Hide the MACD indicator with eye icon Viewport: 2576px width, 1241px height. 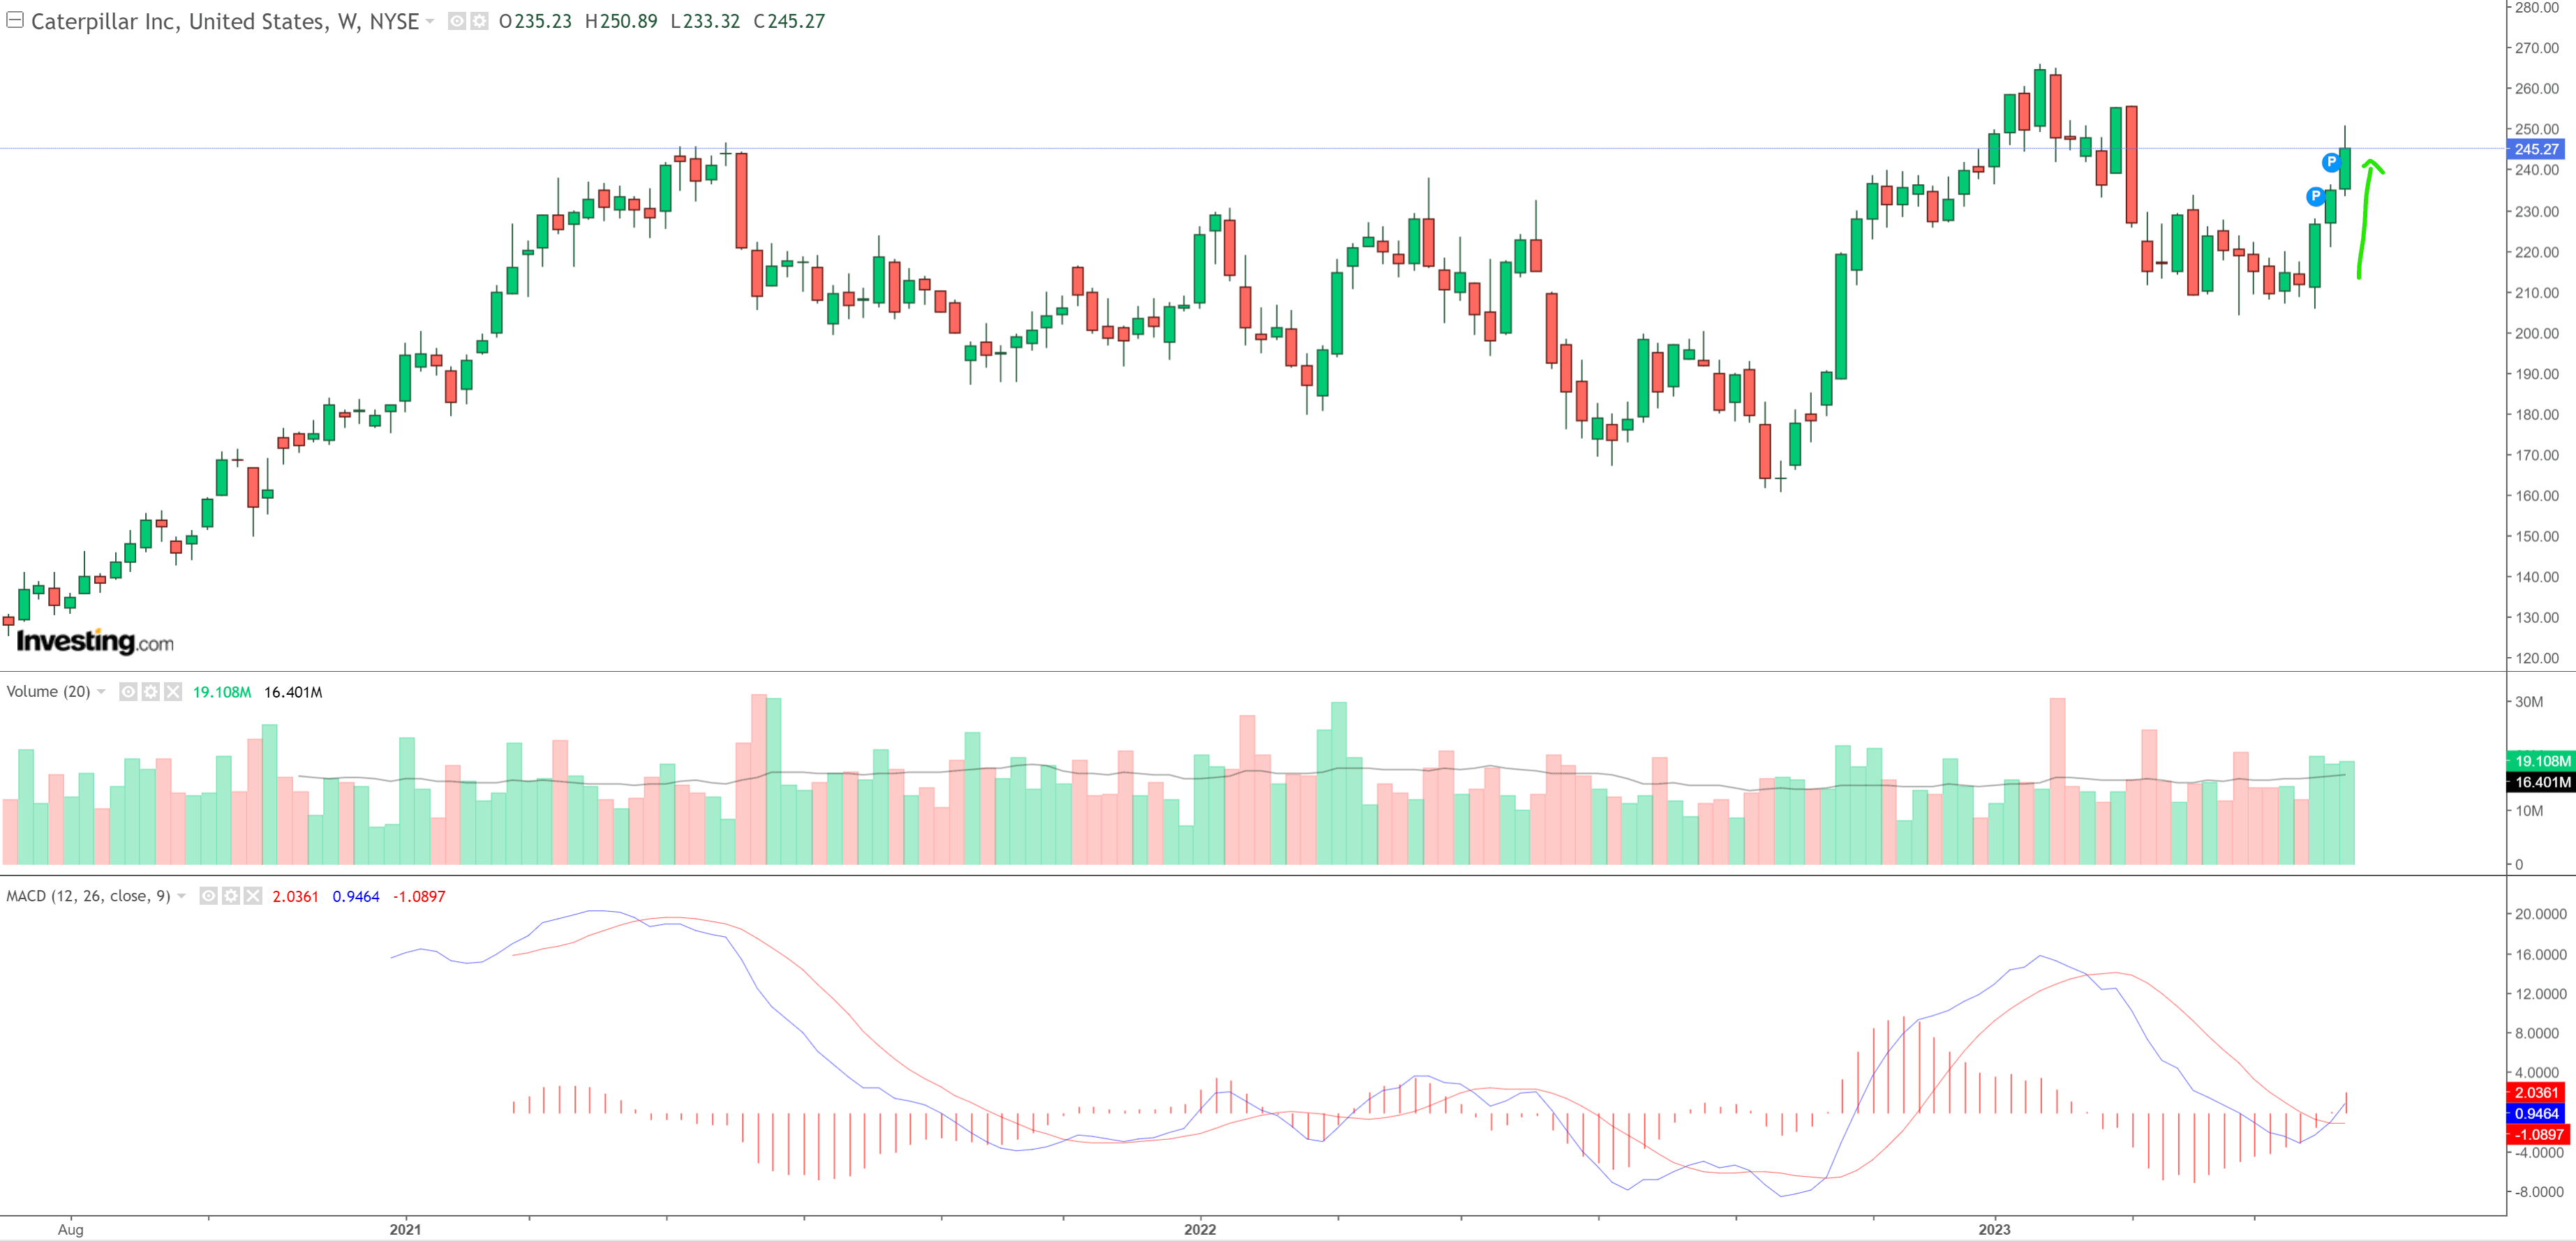pos(208,896)
